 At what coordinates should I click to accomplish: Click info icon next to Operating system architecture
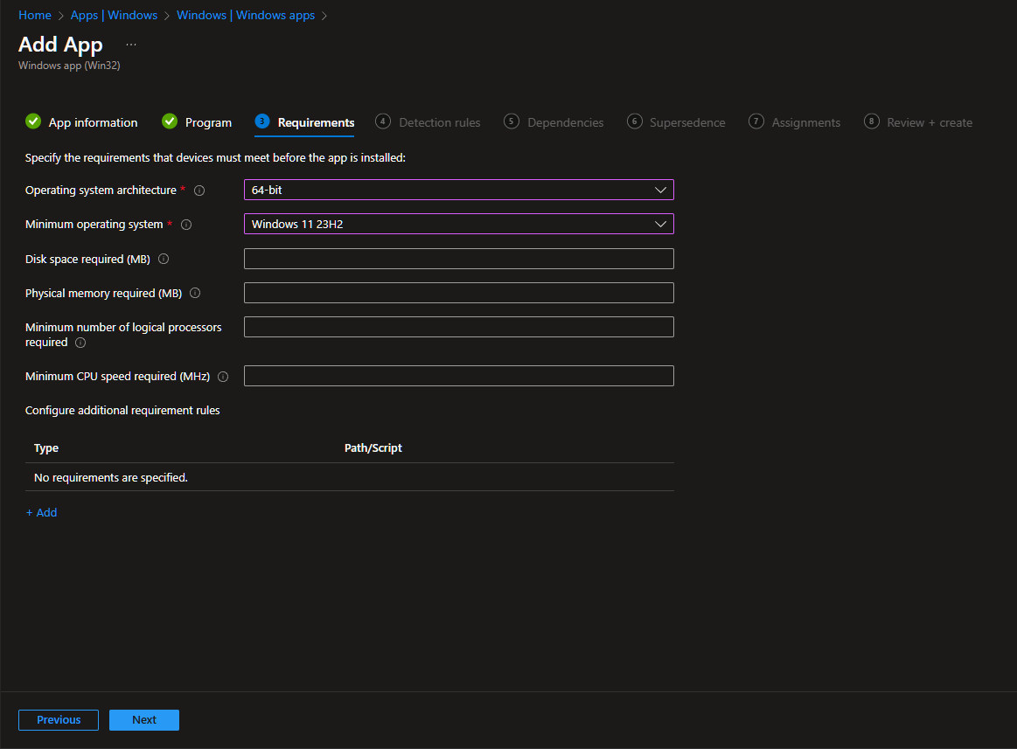[199, 190]
